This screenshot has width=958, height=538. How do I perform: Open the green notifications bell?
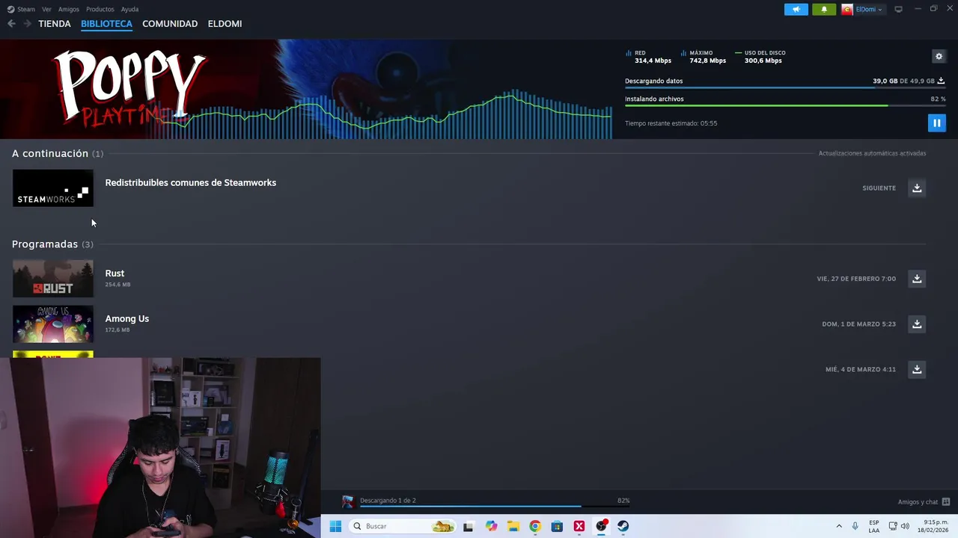point(824,9)
